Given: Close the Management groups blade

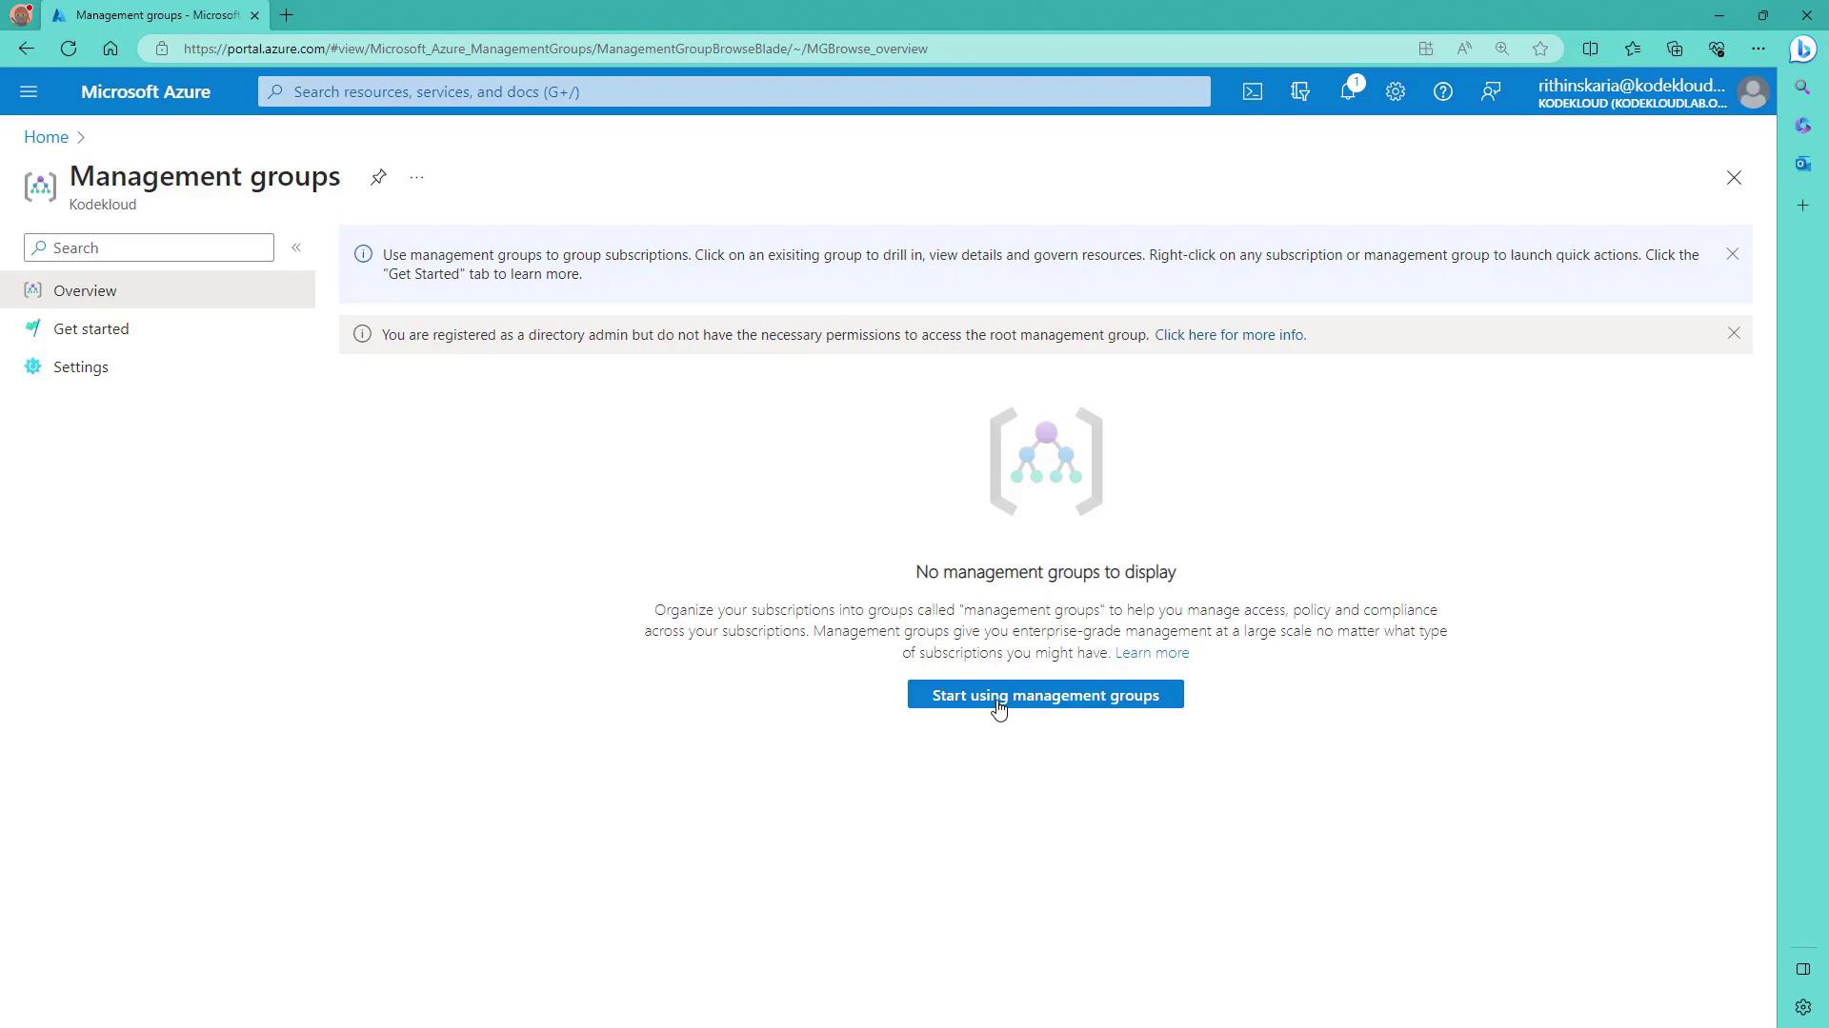Looking at the screenshot, I should [x=1734, y=178].
